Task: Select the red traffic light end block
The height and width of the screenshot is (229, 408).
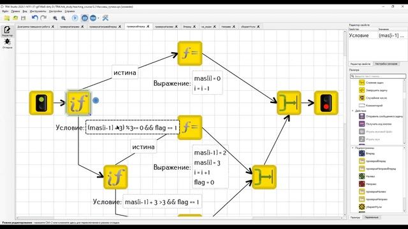Action: pos(326,103)
